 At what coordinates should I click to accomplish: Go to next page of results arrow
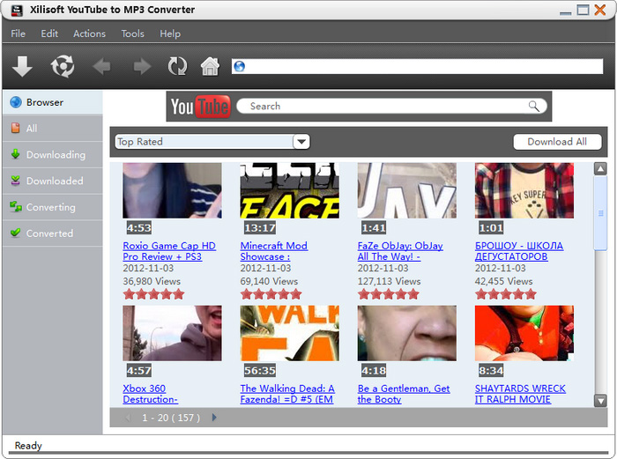(x=214, y=418)
